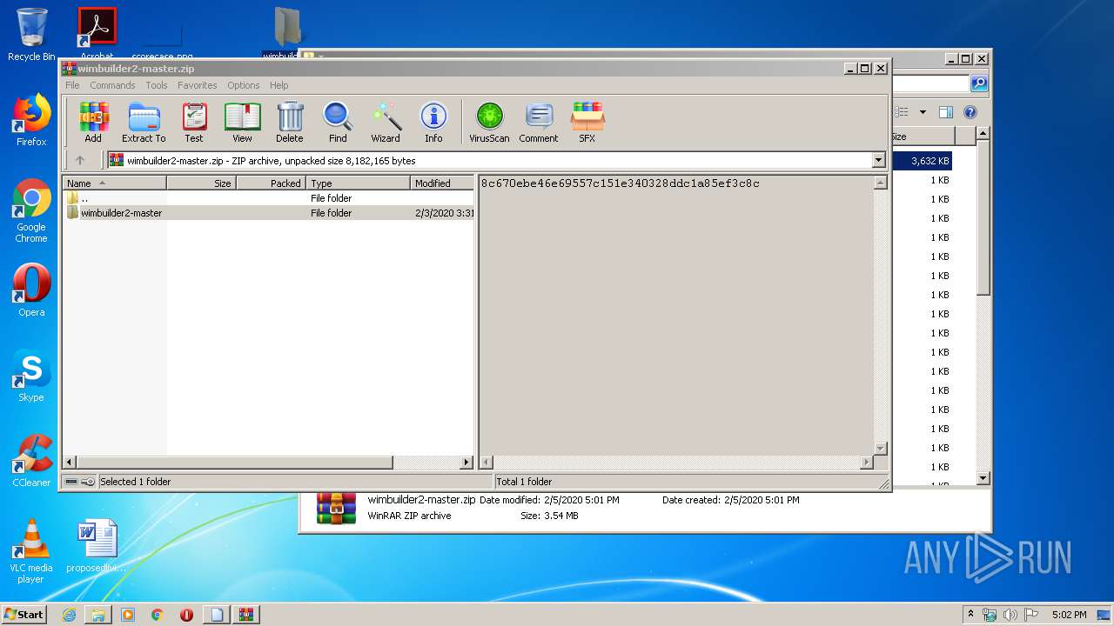The image size is (1114, 626).
Task: Open the Help menu
Action: click(x=279, y=85)
